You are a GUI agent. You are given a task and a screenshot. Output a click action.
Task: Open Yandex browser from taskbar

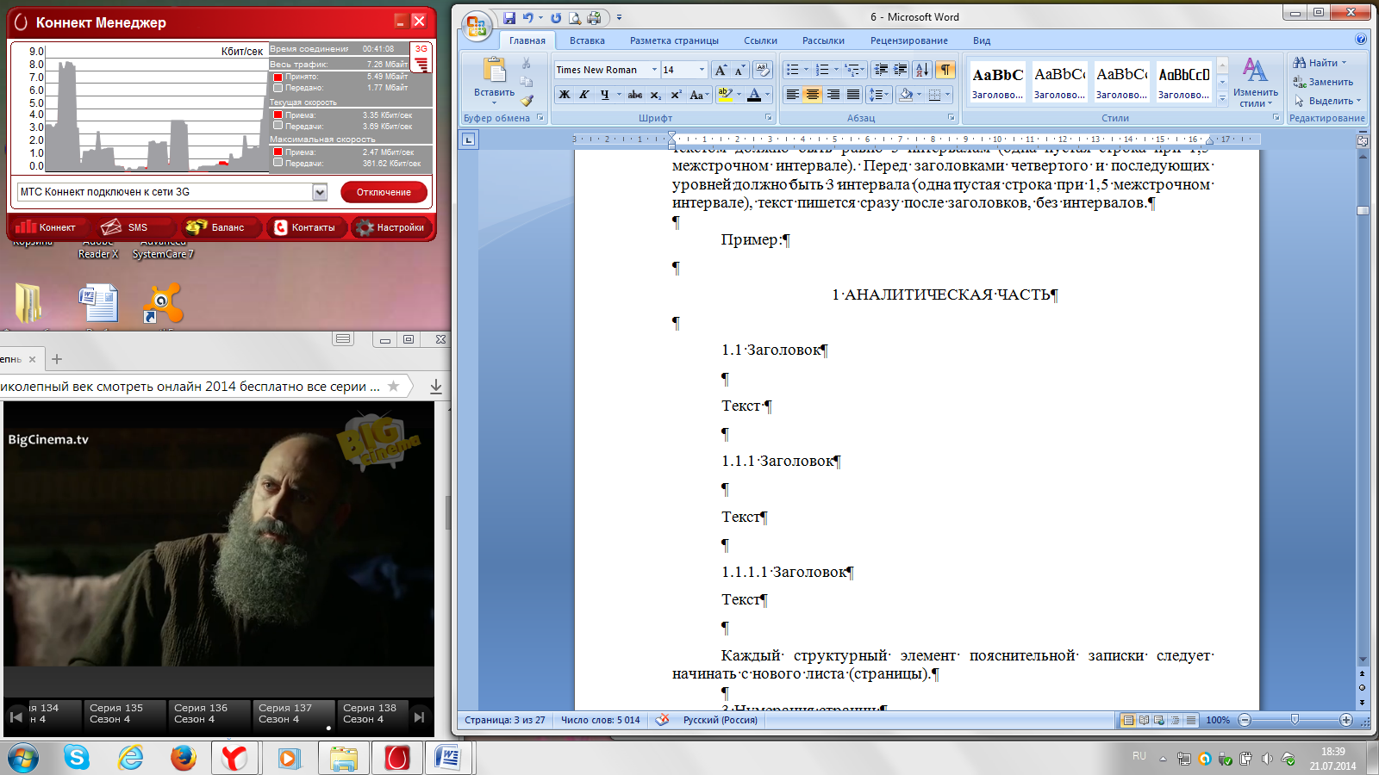click(234, 758)
